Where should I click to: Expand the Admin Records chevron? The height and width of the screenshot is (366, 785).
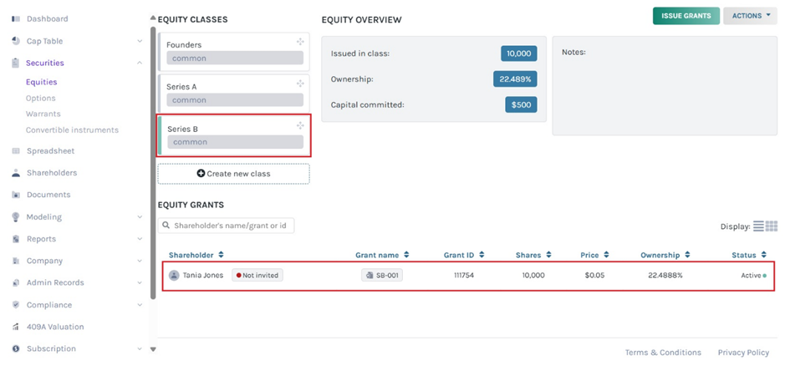pos(140,283)
